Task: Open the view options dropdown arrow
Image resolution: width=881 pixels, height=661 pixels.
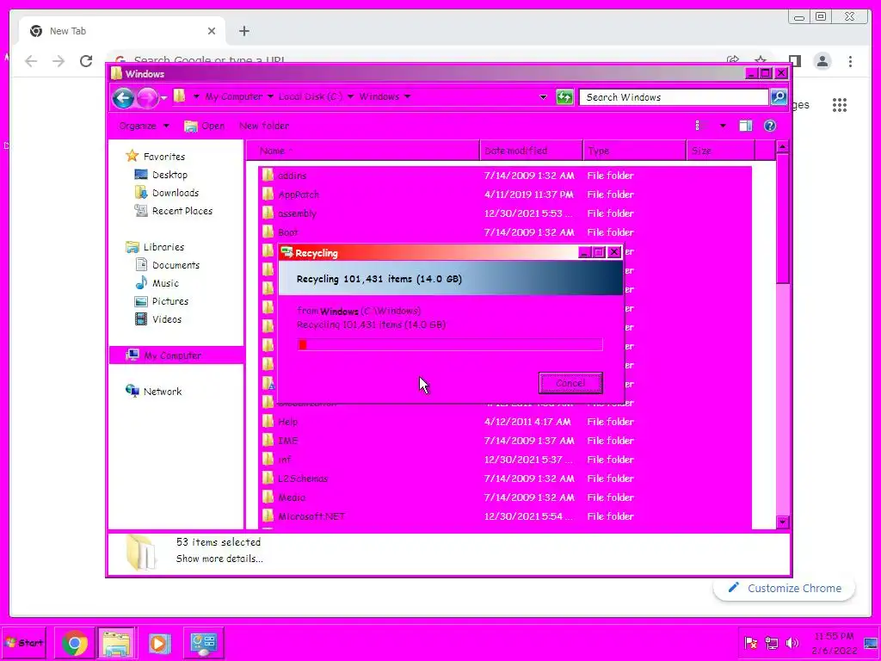Action: tap(723, 126)
